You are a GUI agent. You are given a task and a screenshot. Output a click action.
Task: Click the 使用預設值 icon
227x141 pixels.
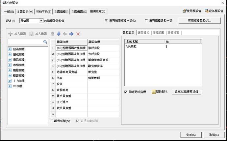185,11
